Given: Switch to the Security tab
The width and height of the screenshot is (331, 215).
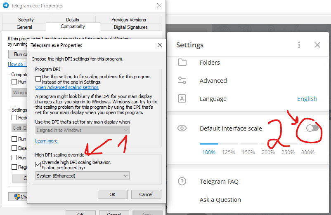Looking at the screenshot, I should (26, 20).
